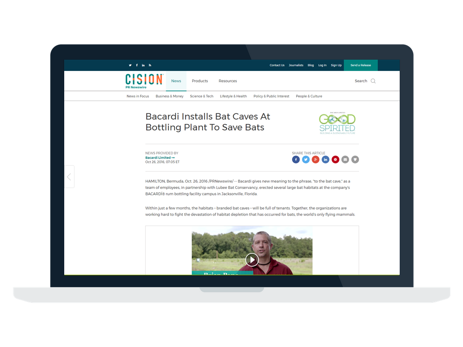
Task: Open the Resources menu
Action: tap(227, 81)
